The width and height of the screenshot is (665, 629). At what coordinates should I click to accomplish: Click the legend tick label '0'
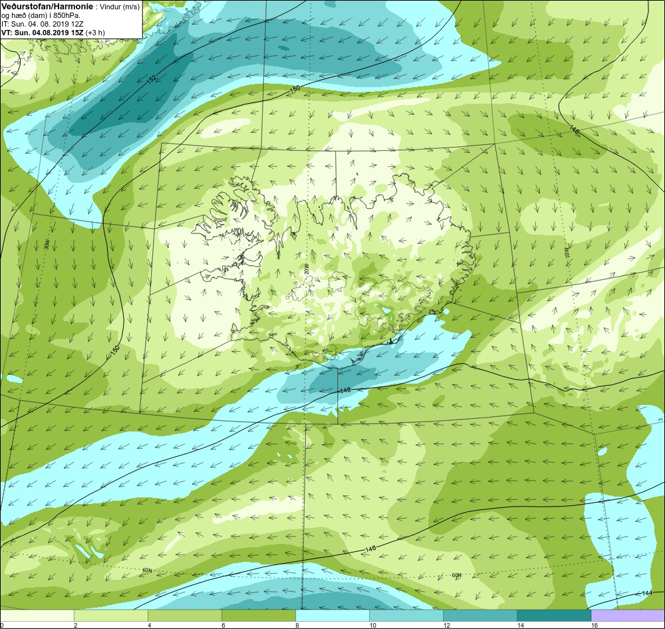(2, 625)
